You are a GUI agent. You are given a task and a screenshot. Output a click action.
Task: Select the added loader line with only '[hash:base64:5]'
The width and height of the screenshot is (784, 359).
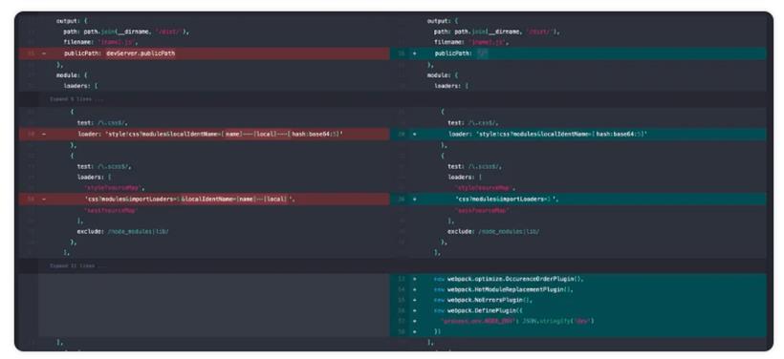click(578, 134)
